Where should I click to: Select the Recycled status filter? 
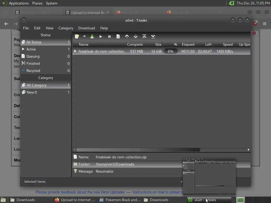(x=46, y=71)
